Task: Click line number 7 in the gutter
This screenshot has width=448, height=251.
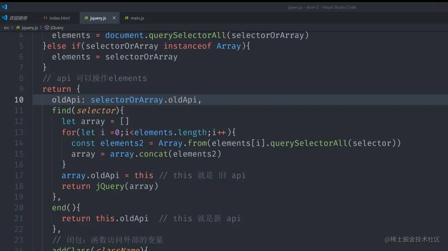Action: [21, 67]
